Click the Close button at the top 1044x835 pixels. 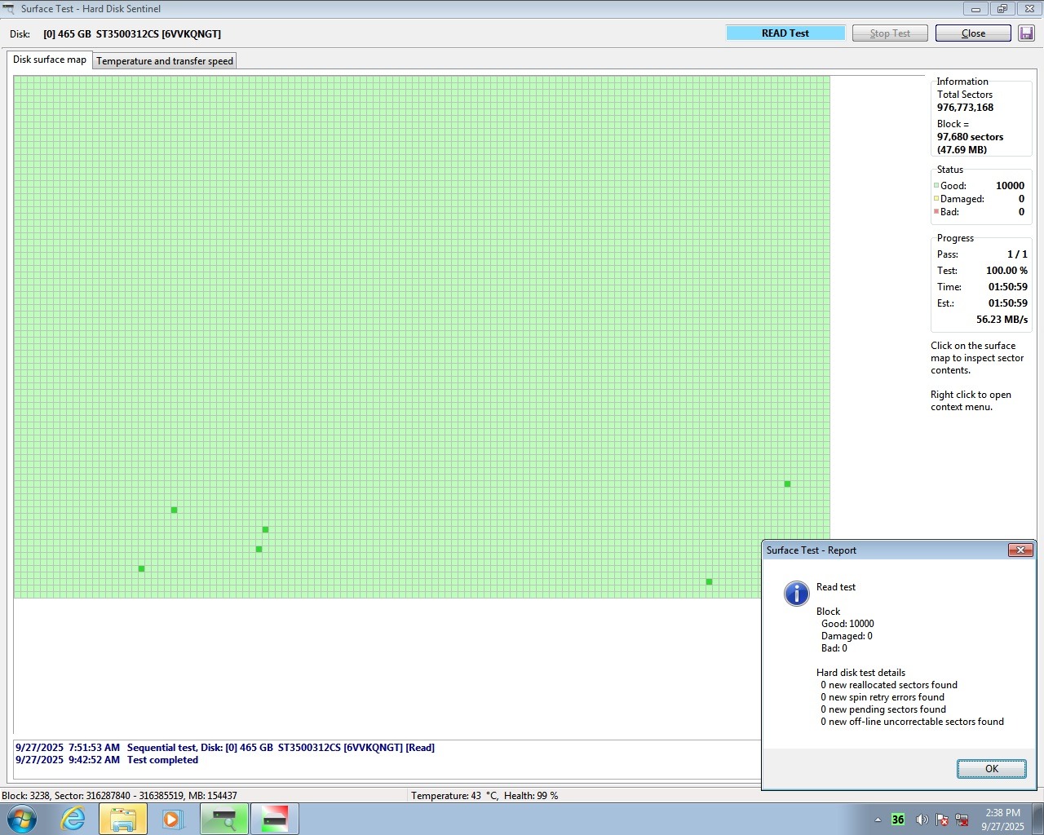pos(973,33)
